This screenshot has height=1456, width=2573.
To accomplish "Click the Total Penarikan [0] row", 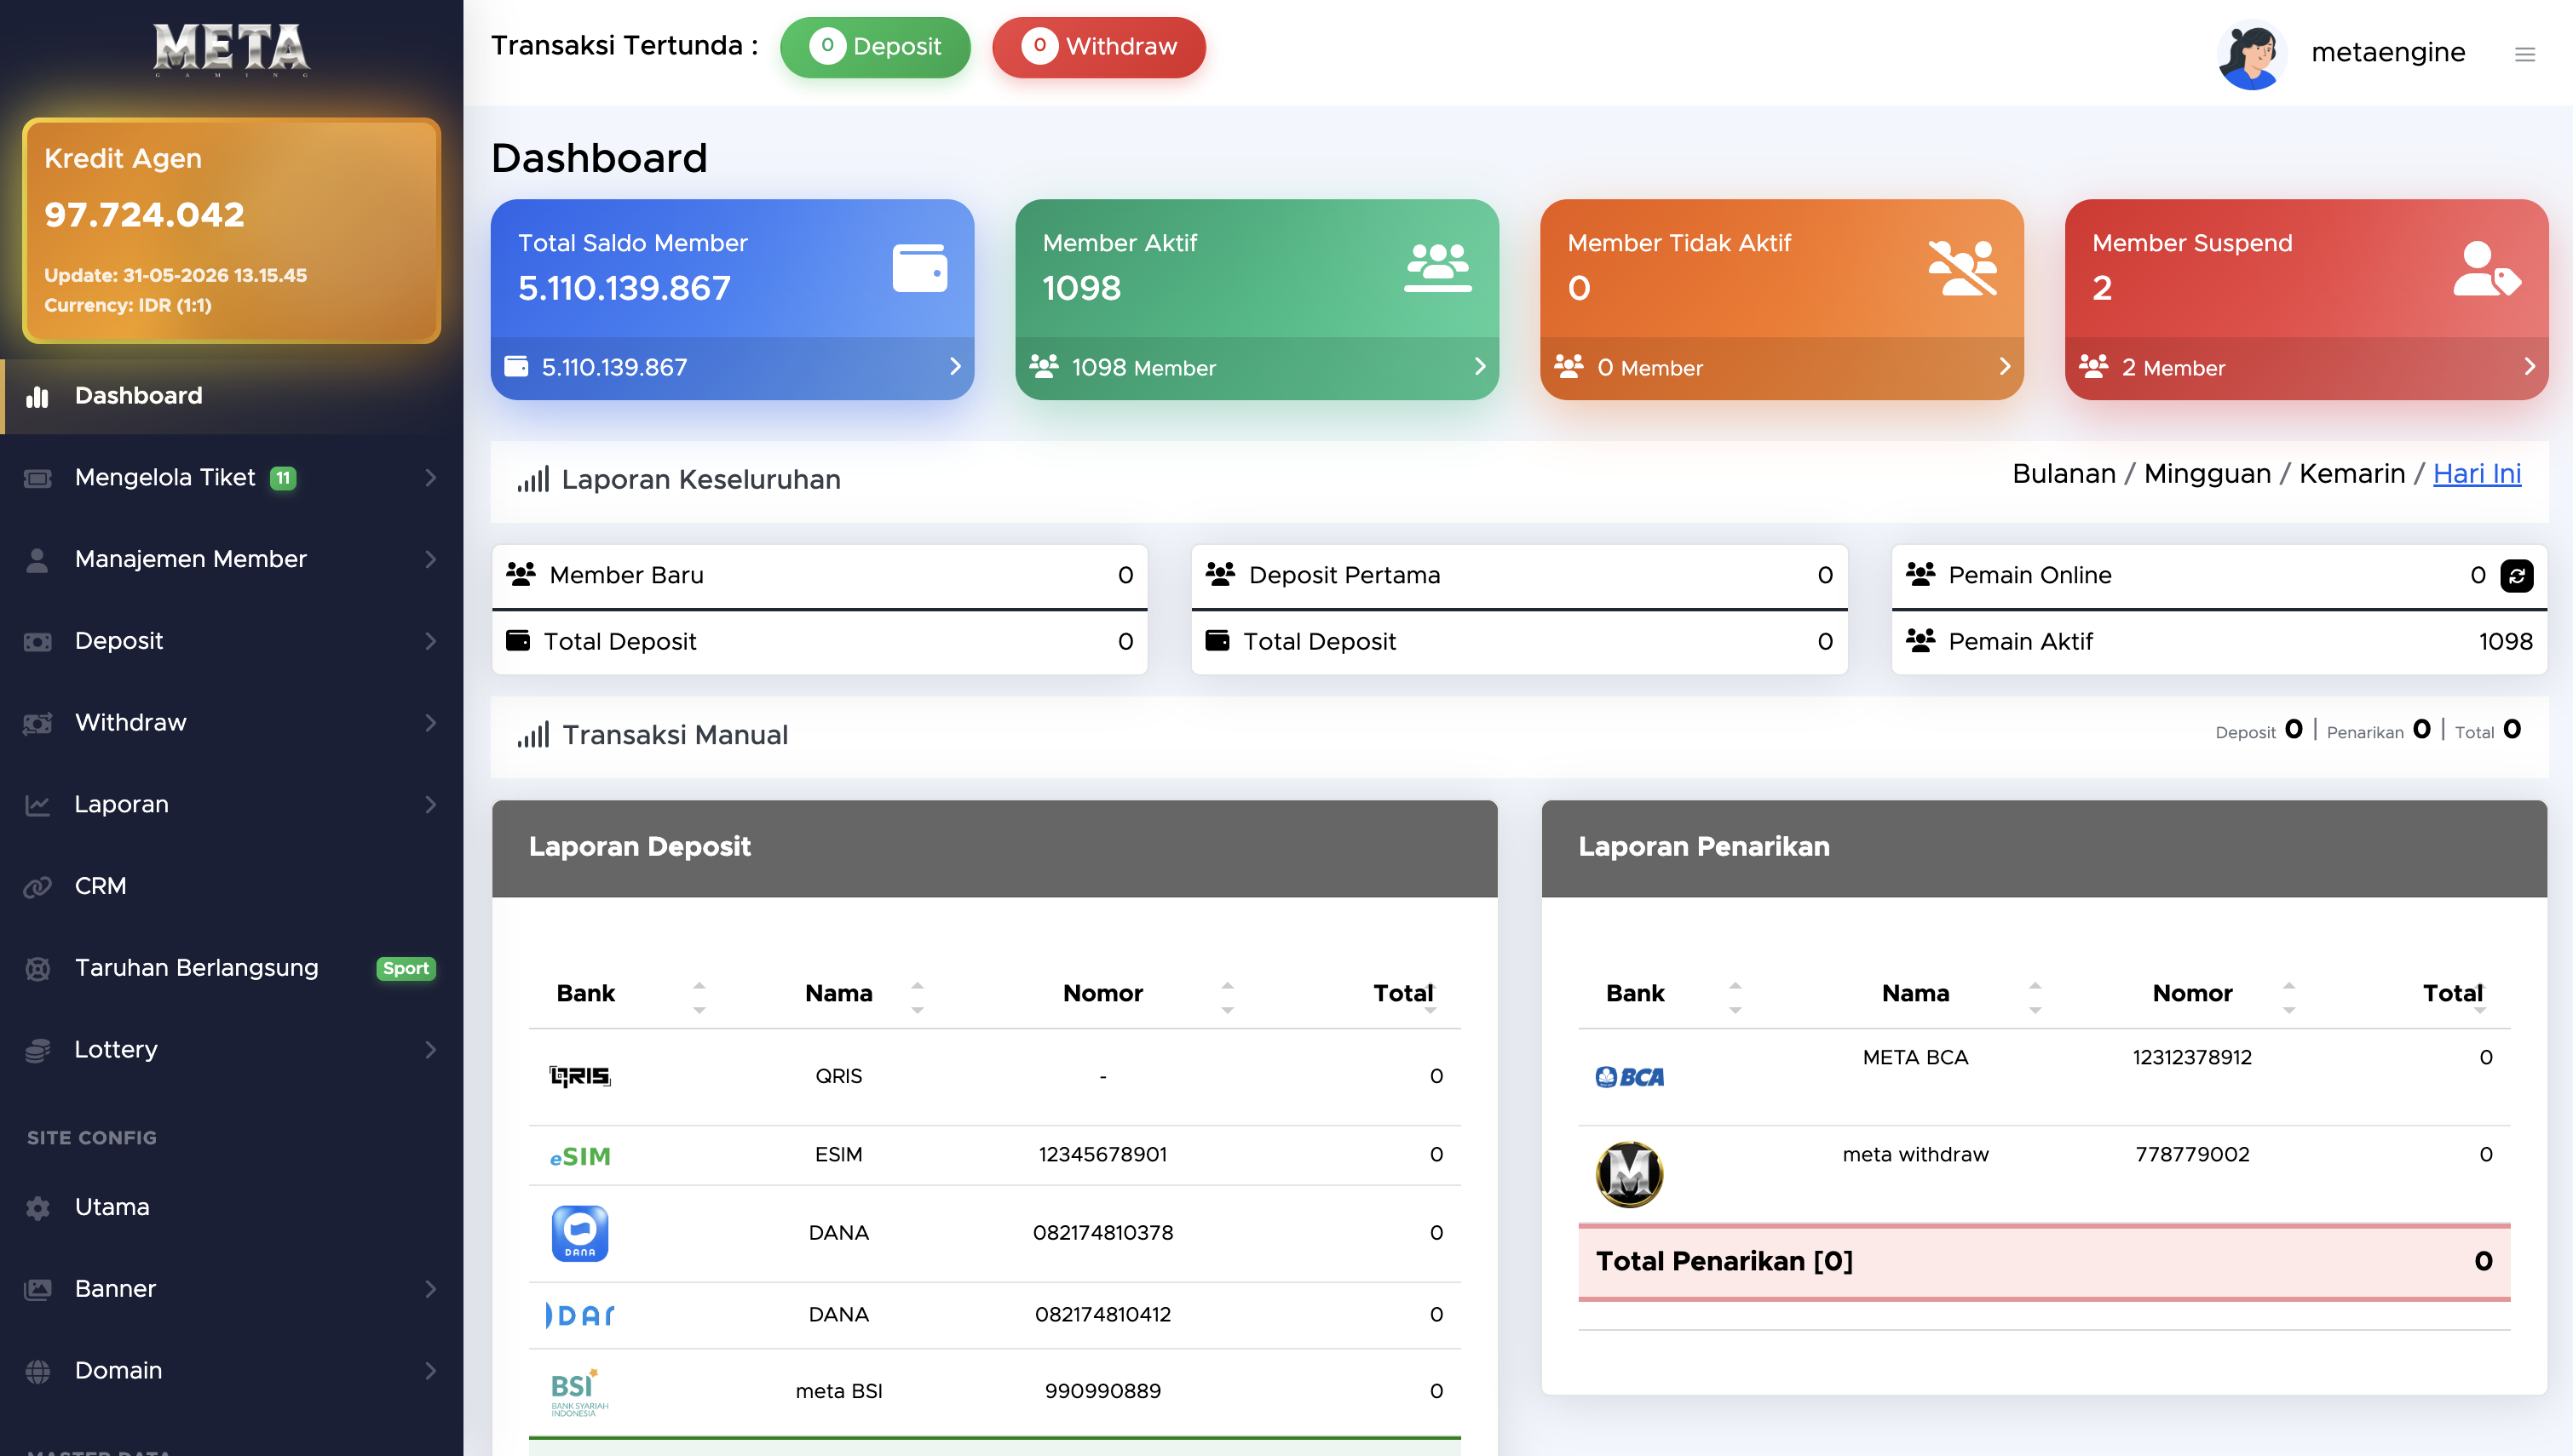I will 2044,1262.
